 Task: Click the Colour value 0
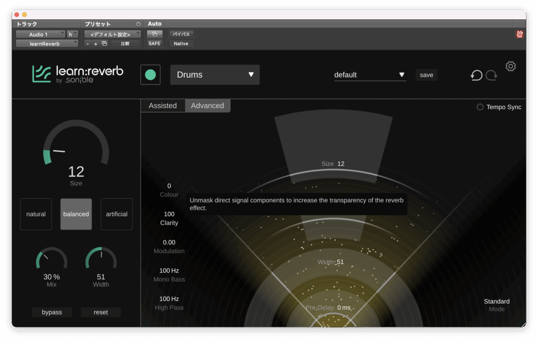(x=169, y=186)
